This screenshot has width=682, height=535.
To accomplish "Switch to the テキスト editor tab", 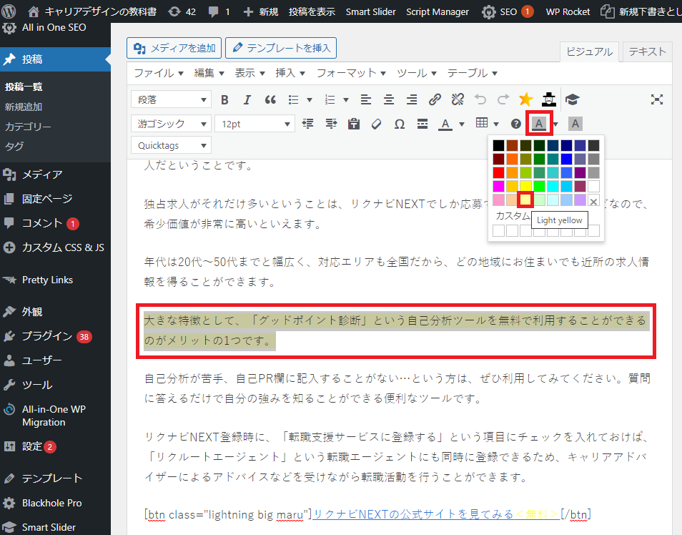I will [x=647, y=51].
